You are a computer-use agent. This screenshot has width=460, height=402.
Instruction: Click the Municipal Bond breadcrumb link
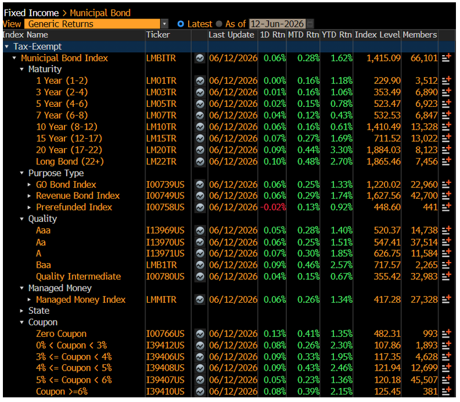pos(100,13)
